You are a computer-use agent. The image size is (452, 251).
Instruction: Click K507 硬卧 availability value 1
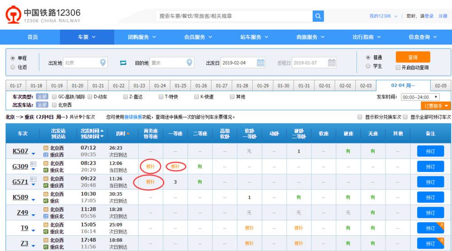[299, 151]
